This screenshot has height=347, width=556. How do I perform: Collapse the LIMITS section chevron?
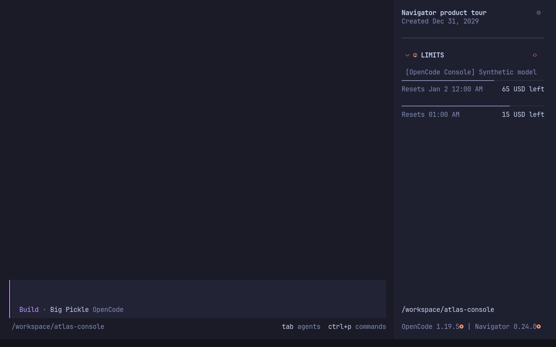pos(407,55)
